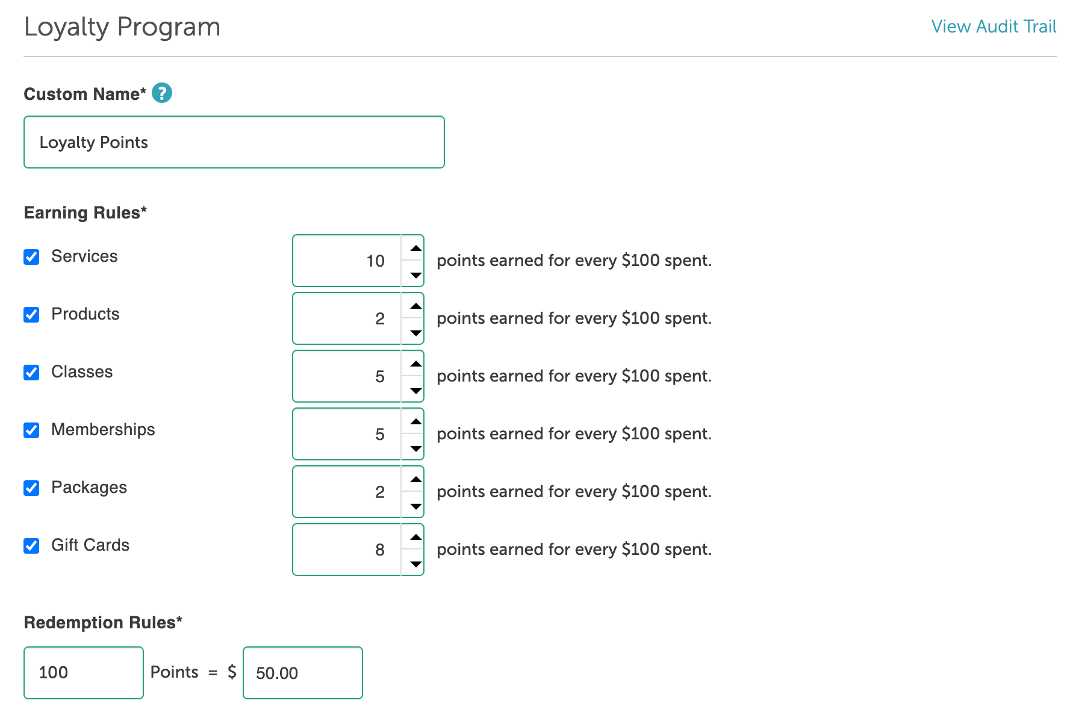Increase Gift Cards points with up arrow
Viewport: 1070px width, 721px height.
[415, 537]
